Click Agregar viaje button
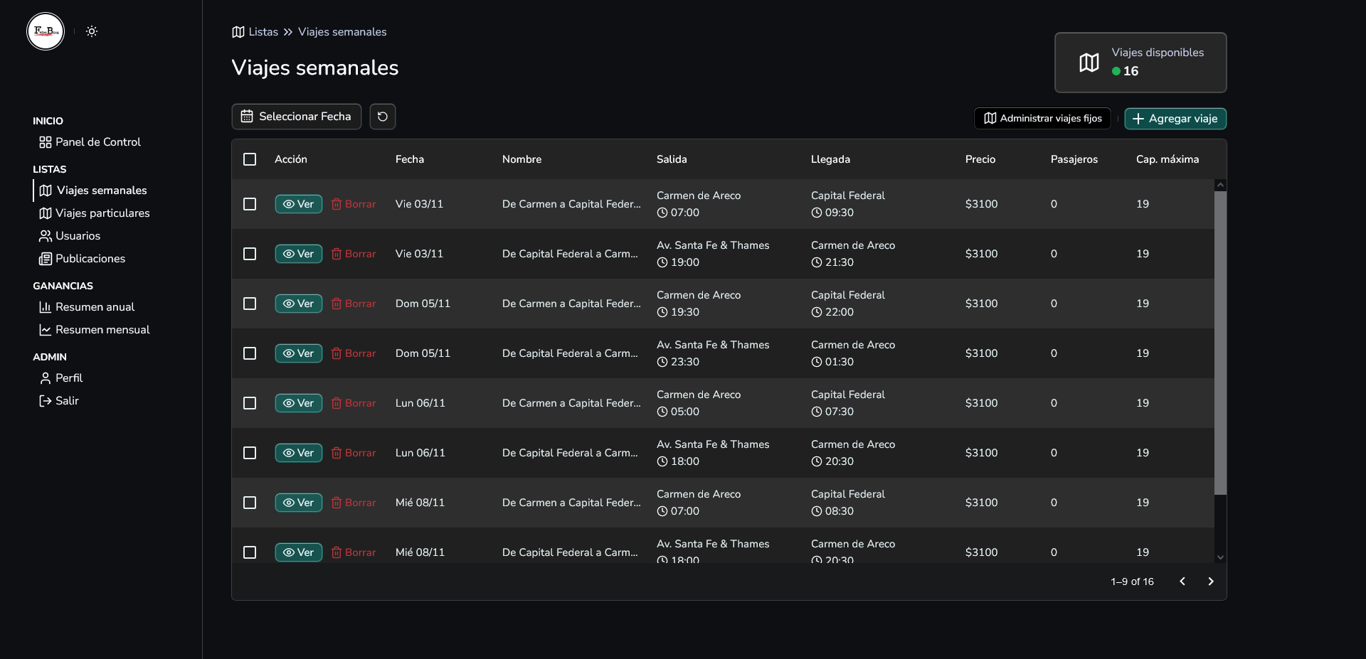Screen dimensions: 1366x659 click(1175, 119)
